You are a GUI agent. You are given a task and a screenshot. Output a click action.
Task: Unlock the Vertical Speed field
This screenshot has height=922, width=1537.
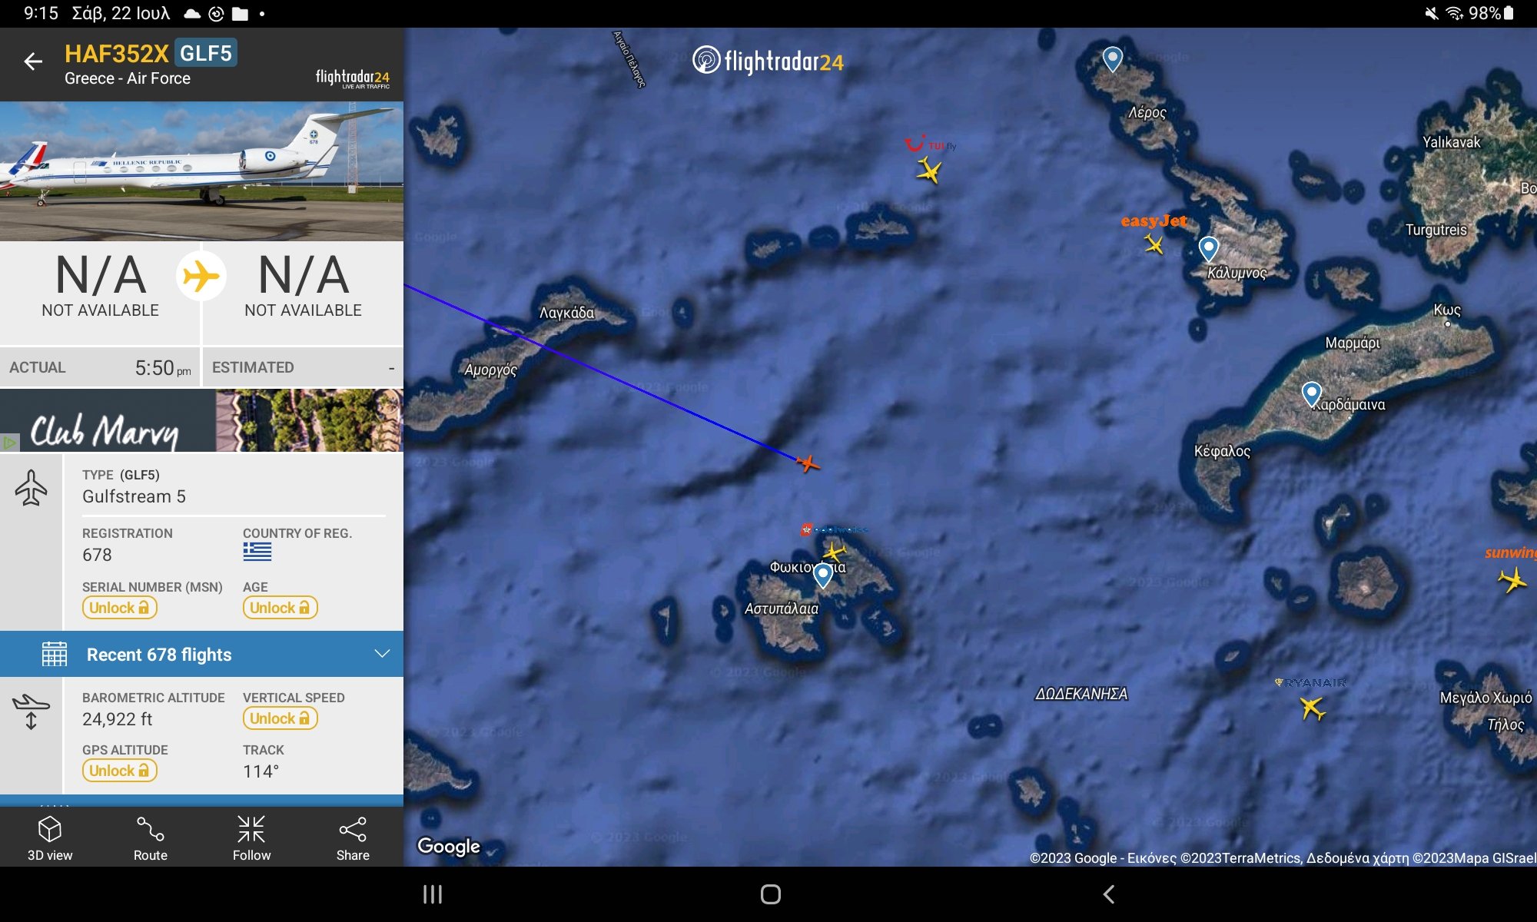point(277,718)
